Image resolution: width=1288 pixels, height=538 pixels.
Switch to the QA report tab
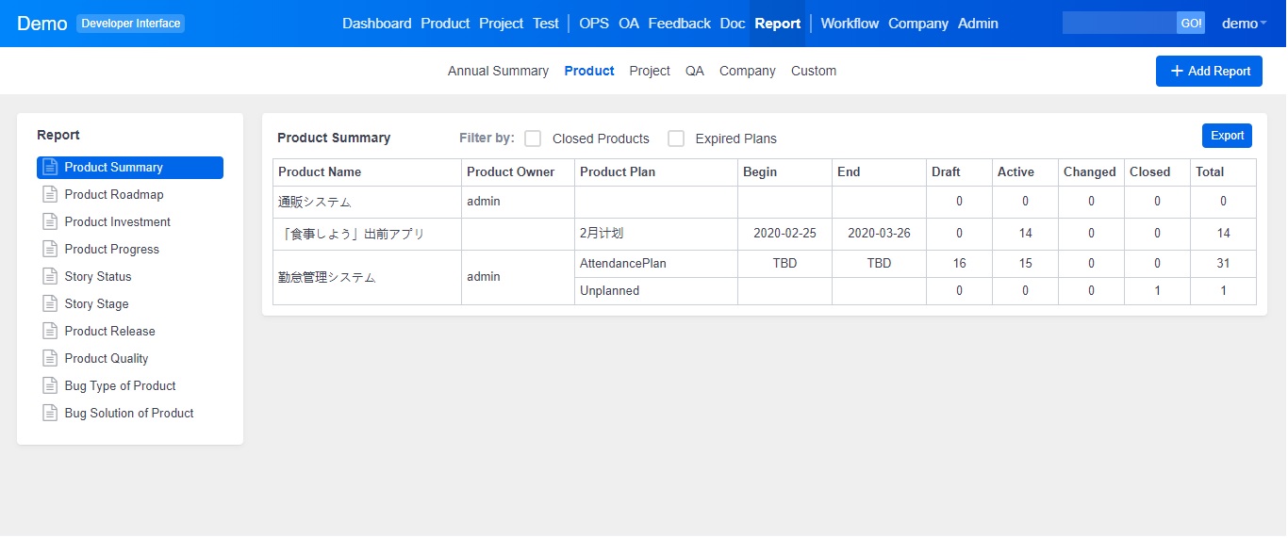695,71
